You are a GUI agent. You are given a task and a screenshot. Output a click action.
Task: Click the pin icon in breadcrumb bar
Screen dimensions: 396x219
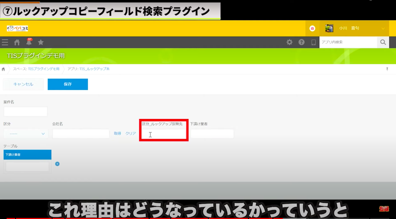[x=387, y=69]
